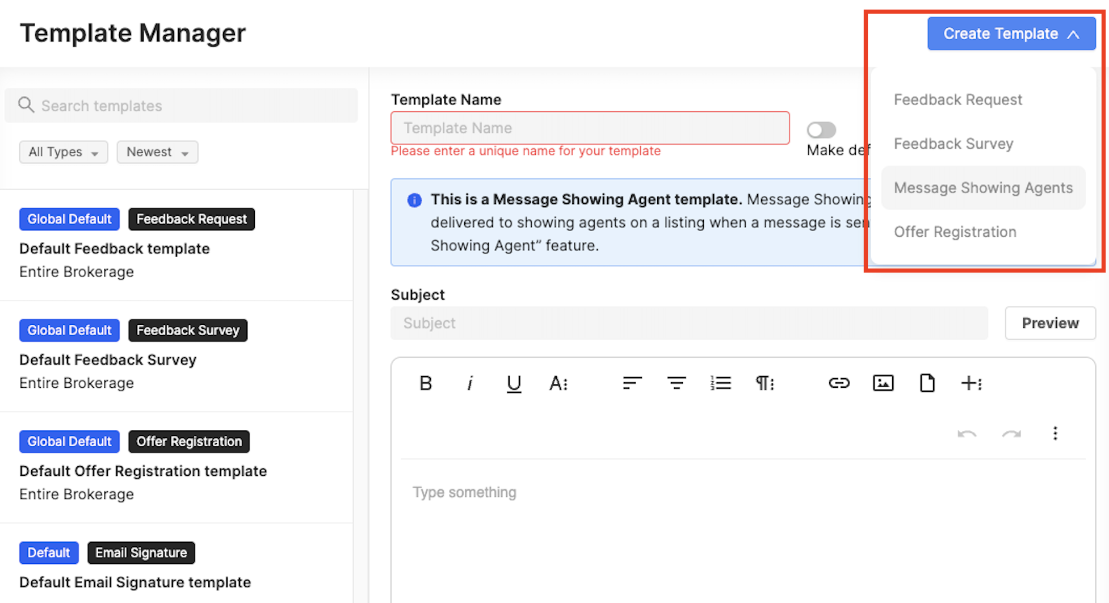This screenshot has width=1109, height=603.
Task: Click the Subject input field
Action: (x=689, y=323)
